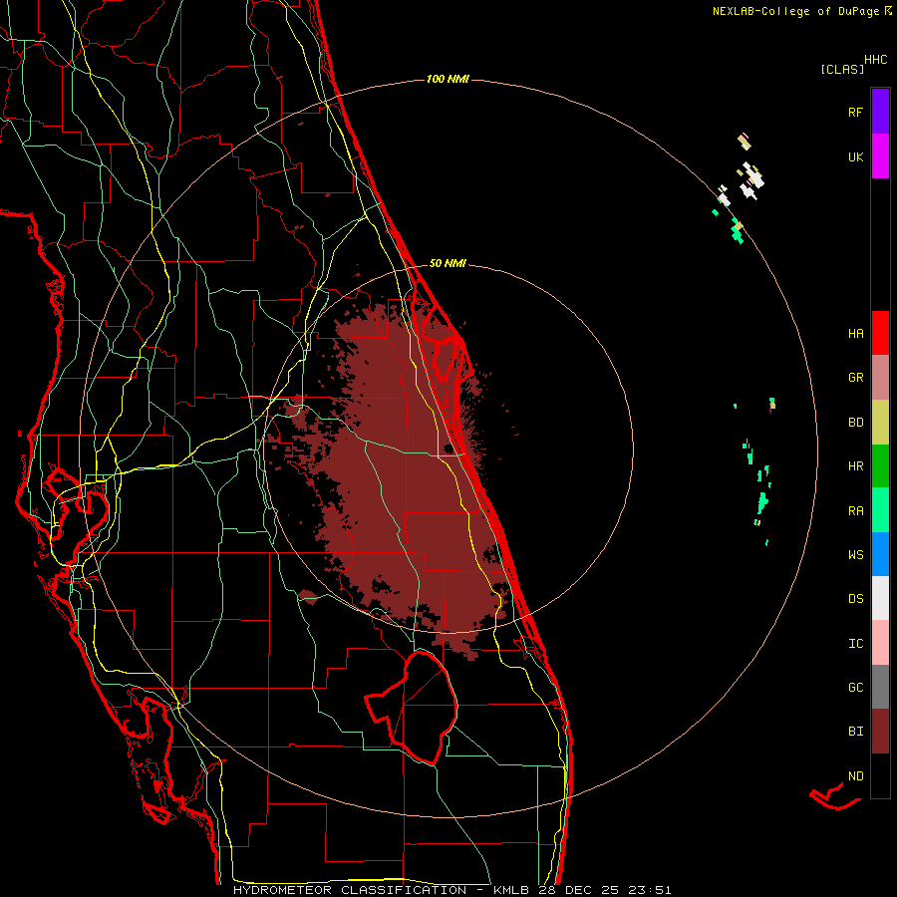The image size is (897, 897).
Task: Click the purple RF legend color swatch
Action: click(x=880, y=112)
